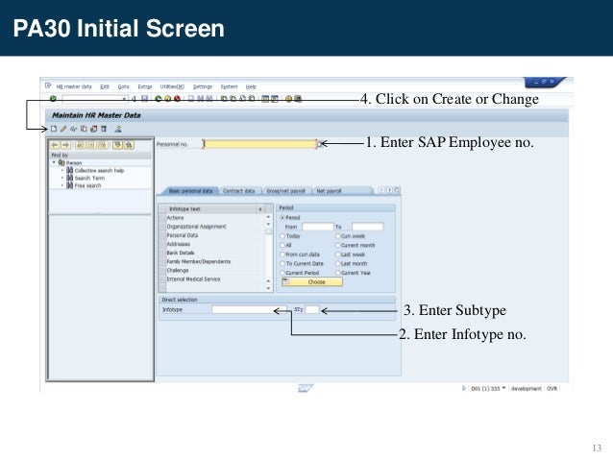Click the STy subtype input field
Screen dimensions: 613x460
[312, 309]
